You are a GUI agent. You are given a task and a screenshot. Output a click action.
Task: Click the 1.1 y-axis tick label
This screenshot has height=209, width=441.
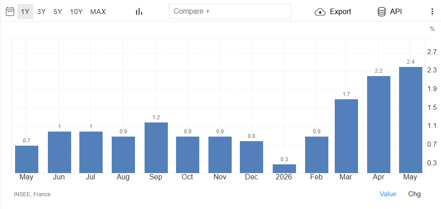pyautogui.click(x=432, y=126)
